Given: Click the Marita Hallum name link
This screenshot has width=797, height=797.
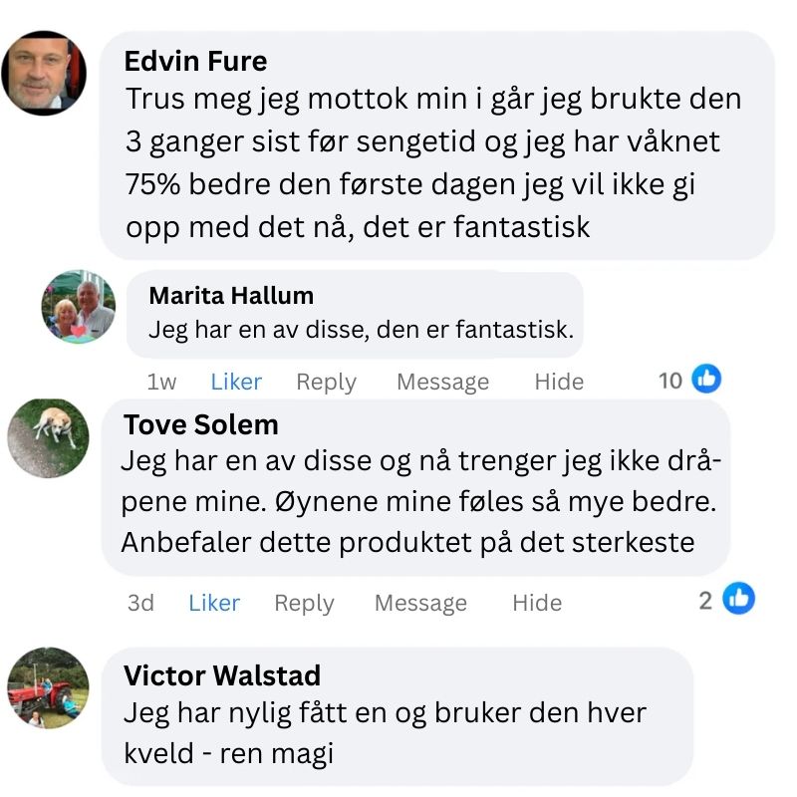Looking at the screenshot, I should click(x=231, y=296).
